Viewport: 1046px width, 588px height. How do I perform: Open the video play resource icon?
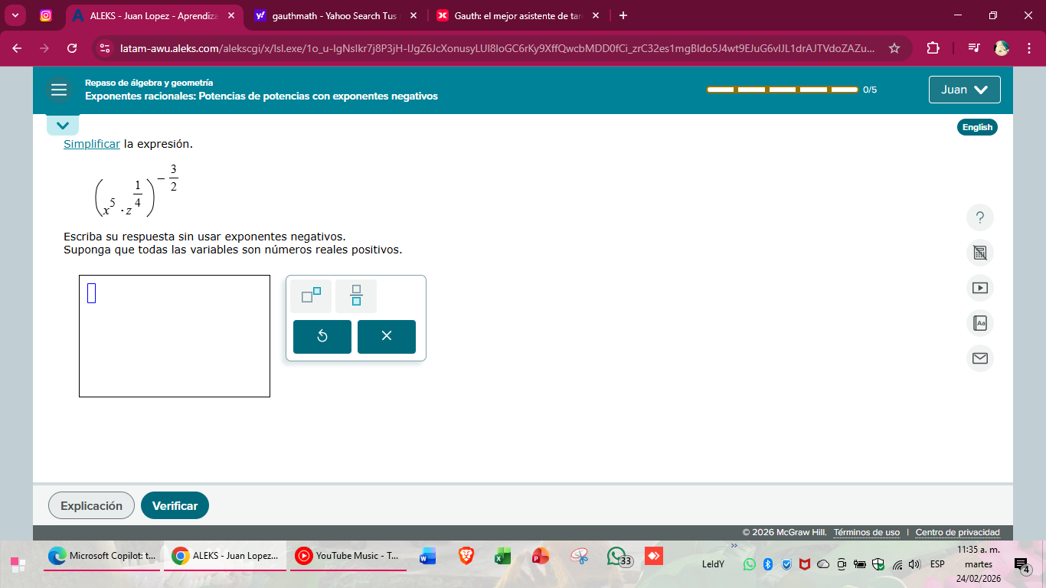[979, 288]
